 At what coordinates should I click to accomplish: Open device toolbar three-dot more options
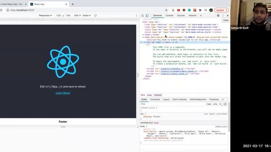pos(136,16)
